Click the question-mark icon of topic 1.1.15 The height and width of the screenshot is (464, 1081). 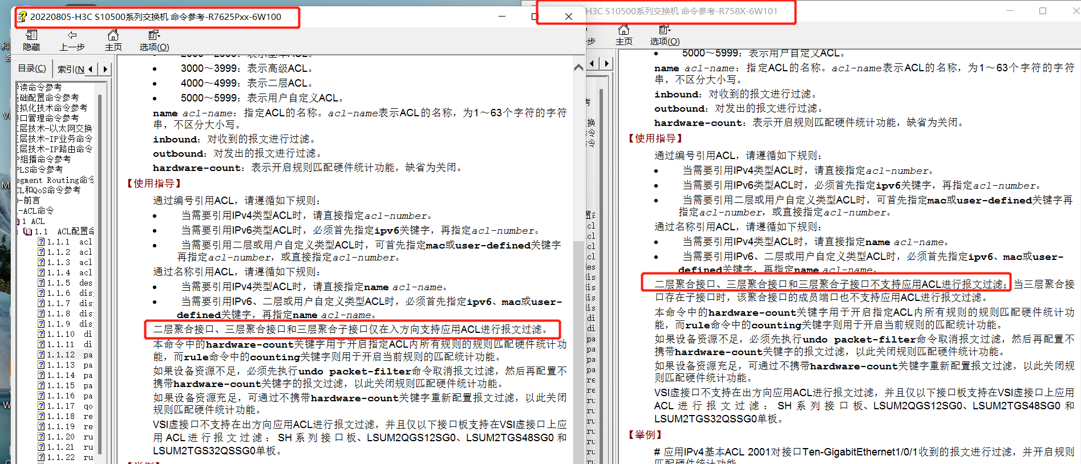(x=41, y=385)
